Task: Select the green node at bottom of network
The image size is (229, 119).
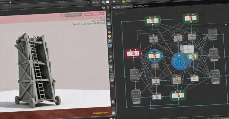Action: pos(178,96)
